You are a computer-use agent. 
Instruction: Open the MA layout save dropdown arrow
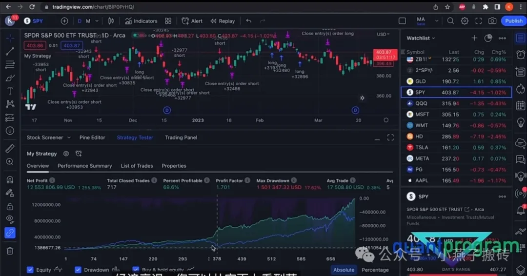(436, 21)
